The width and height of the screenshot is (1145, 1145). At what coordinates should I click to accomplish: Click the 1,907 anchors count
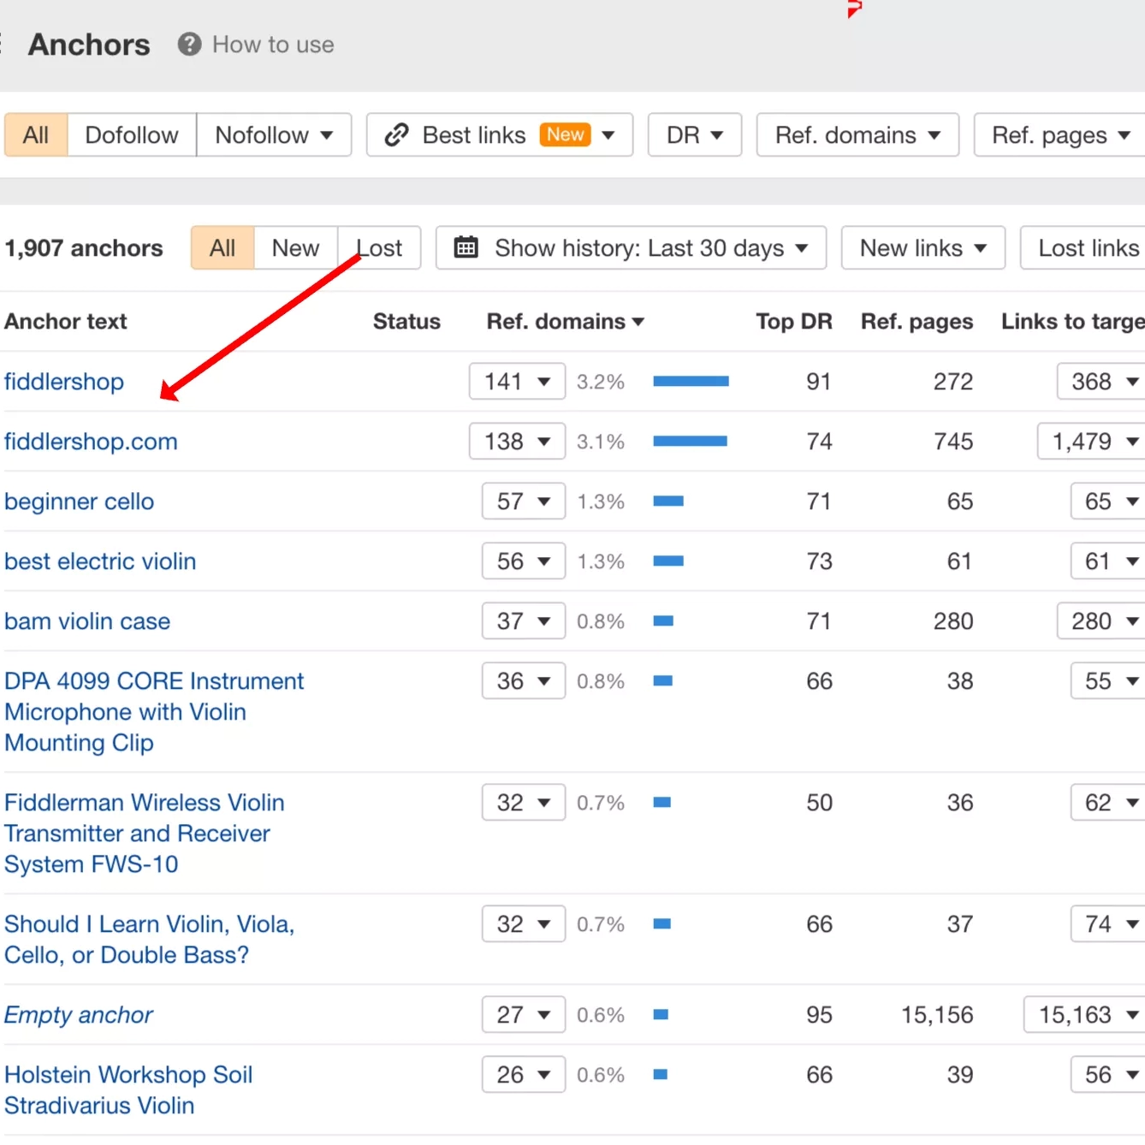pyautogui.click(x=84, y=248)
